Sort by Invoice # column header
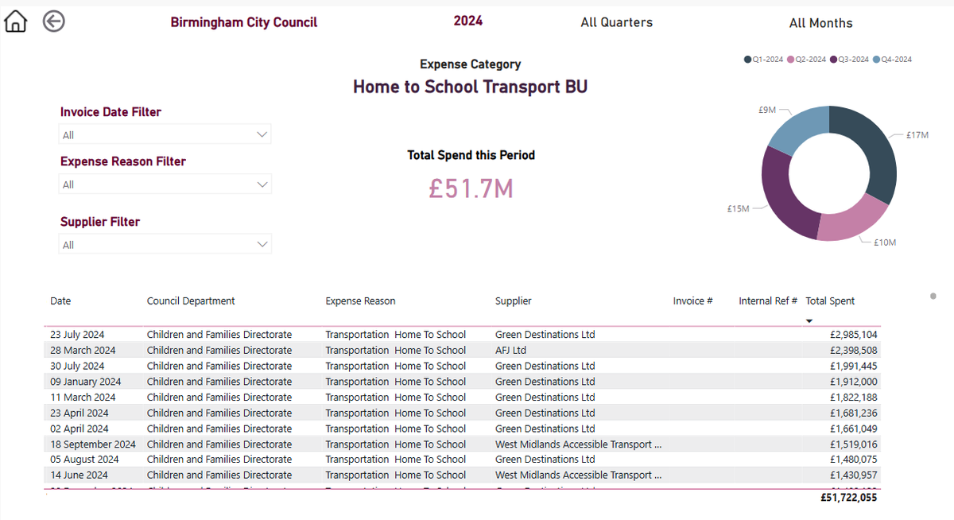Screen dimensions: 954x520 692,301
